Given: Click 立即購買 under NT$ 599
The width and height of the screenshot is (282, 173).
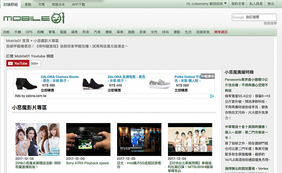Looking at the screenshot, I should pyautogui.click(x=181, y=90).
